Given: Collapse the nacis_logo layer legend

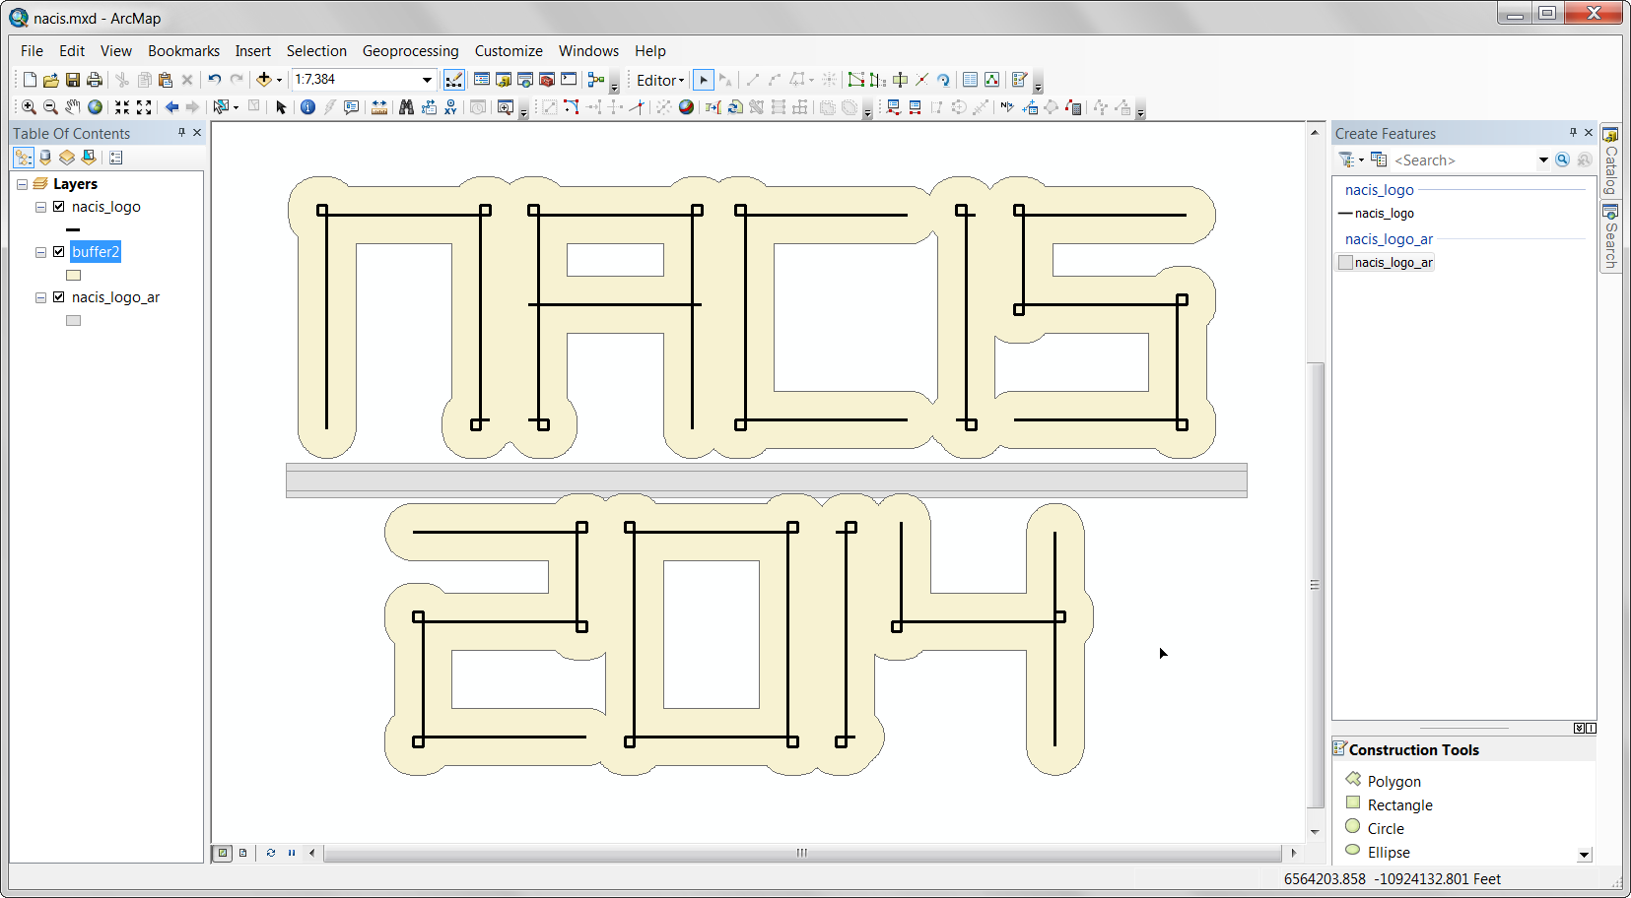Looking at the screenshot, I should [40, 207].
